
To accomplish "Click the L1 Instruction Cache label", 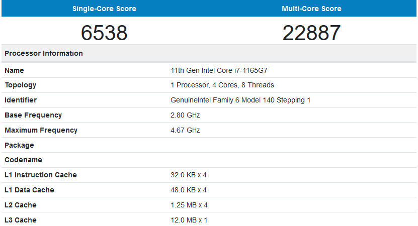I will pos(41,175).
